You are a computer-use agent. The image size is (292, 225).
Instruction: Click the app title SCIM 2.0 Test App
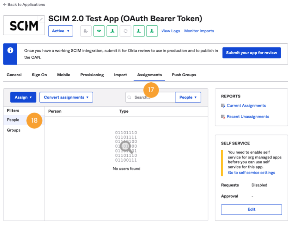(125, 19)
